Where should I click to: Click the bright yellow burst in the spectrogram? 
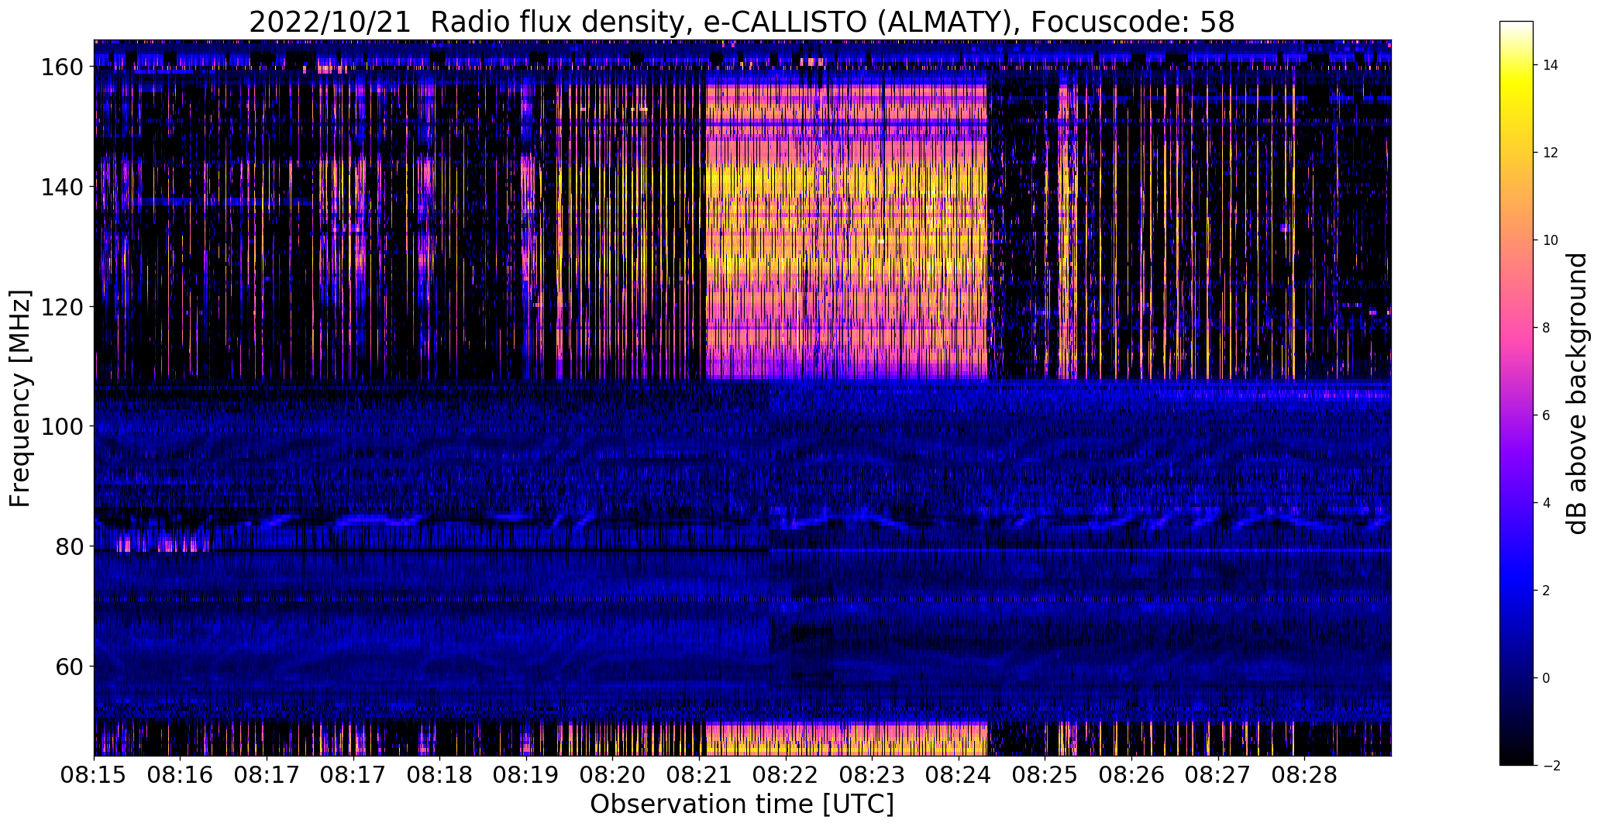[x=846, y=233]
